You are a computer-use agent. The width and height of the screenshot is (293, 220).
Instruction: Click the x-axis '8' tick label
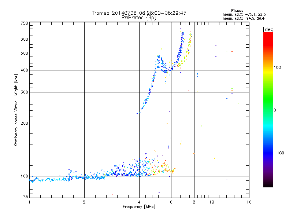tap(194, 202)
